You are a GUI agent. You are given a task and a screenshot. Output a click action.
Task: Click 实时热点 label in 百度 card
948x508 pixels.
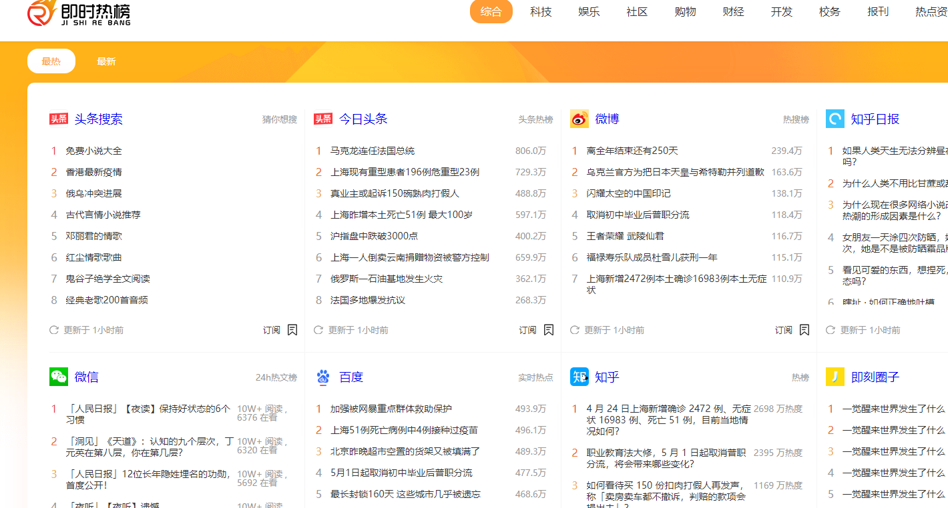(536, 377)
